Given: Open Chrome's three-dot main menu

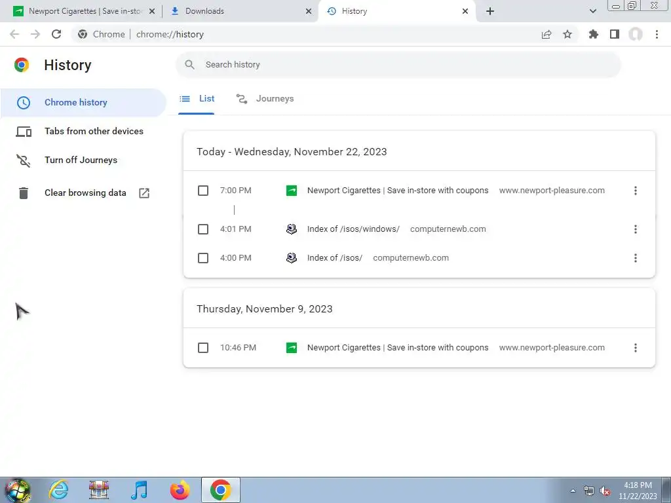Looking at the screenshot, I should tap(657, 34).
